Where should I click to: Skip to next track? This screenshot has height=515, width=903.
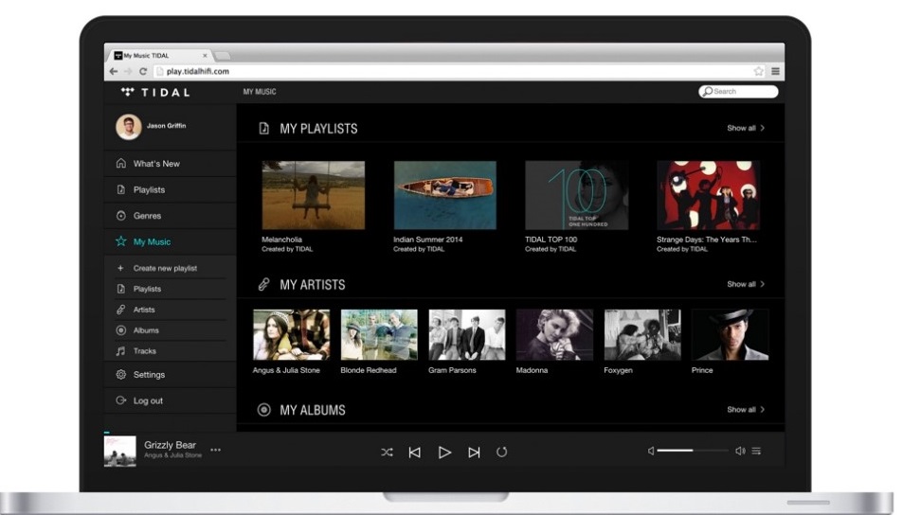(474, 453)
